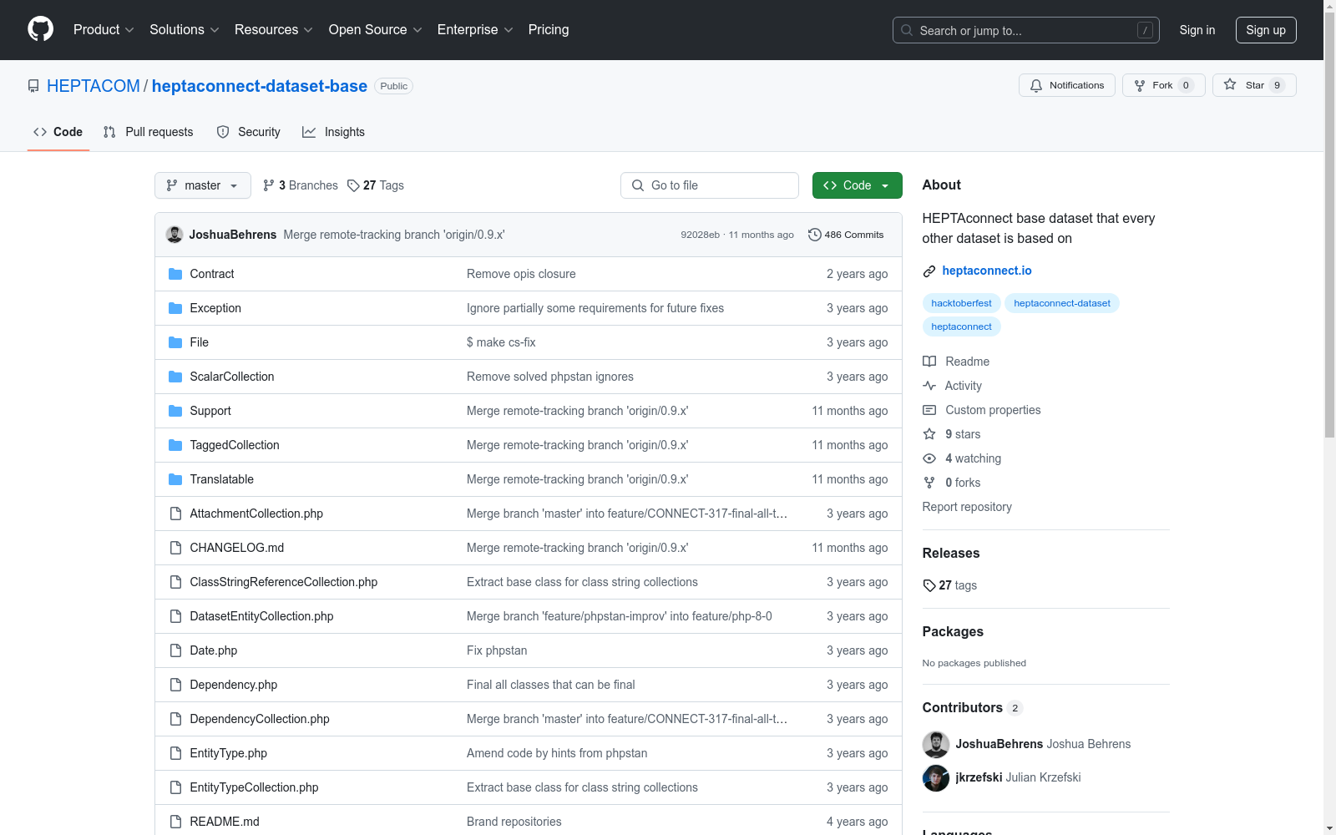Click the branches icon beside 3 Branches
The height and width of the screenshot is (835, 1336).
pyautogui.click(x=269, y=185)
